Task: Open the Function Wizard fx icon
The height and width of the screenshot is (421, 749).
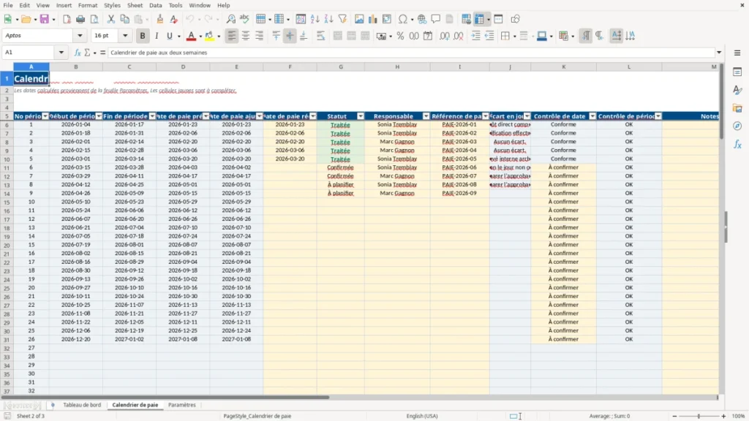Action: pos(78,53)
